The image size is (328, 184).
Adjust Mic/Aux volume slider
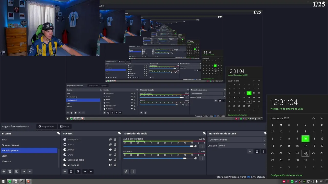click(158, 158)
